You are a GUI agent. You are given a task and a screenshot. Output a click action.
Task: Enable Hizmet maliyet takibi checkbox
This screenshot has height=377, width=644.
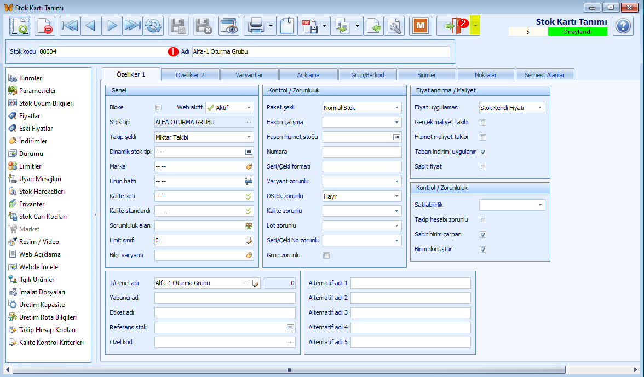(x=483, y=137)
